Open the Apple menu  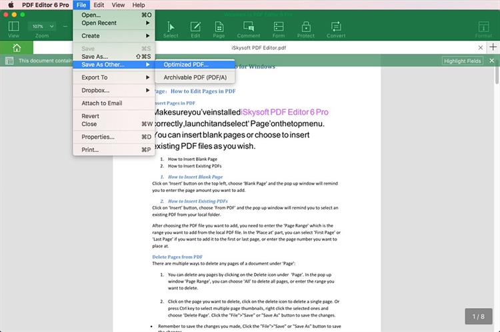pyautogui.click(x=11, y=5)
